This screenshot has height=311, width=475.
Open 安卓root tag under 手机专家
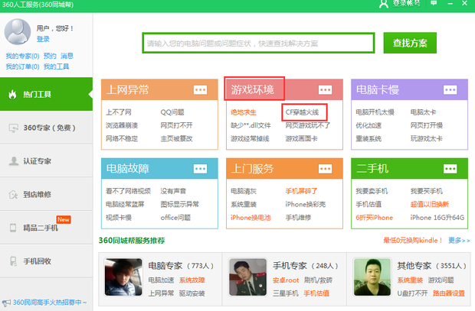pos(286,280)
